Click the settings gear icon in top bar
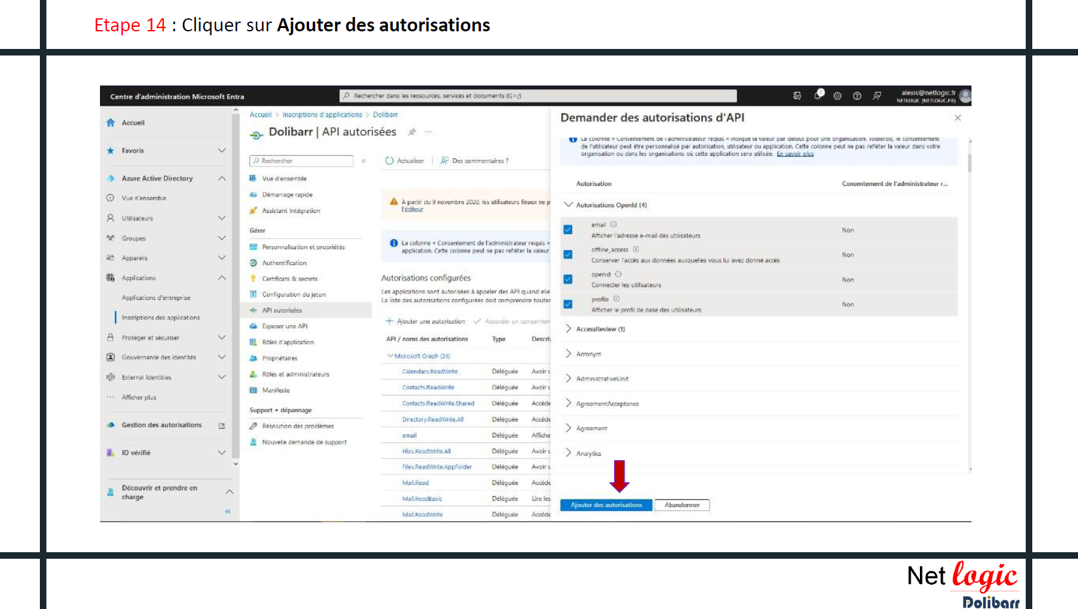 coord(837,96)
